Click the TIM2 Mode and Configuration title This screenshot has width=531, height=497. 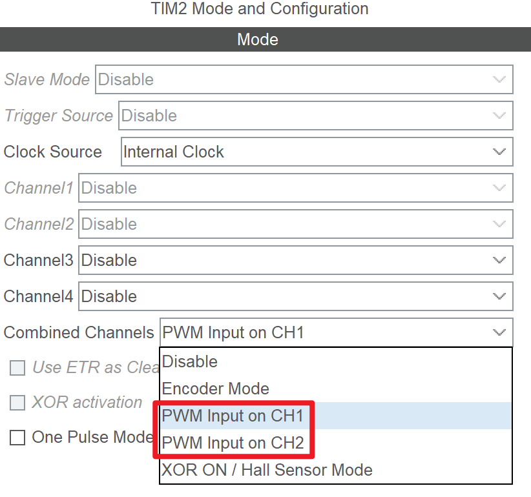259,9
